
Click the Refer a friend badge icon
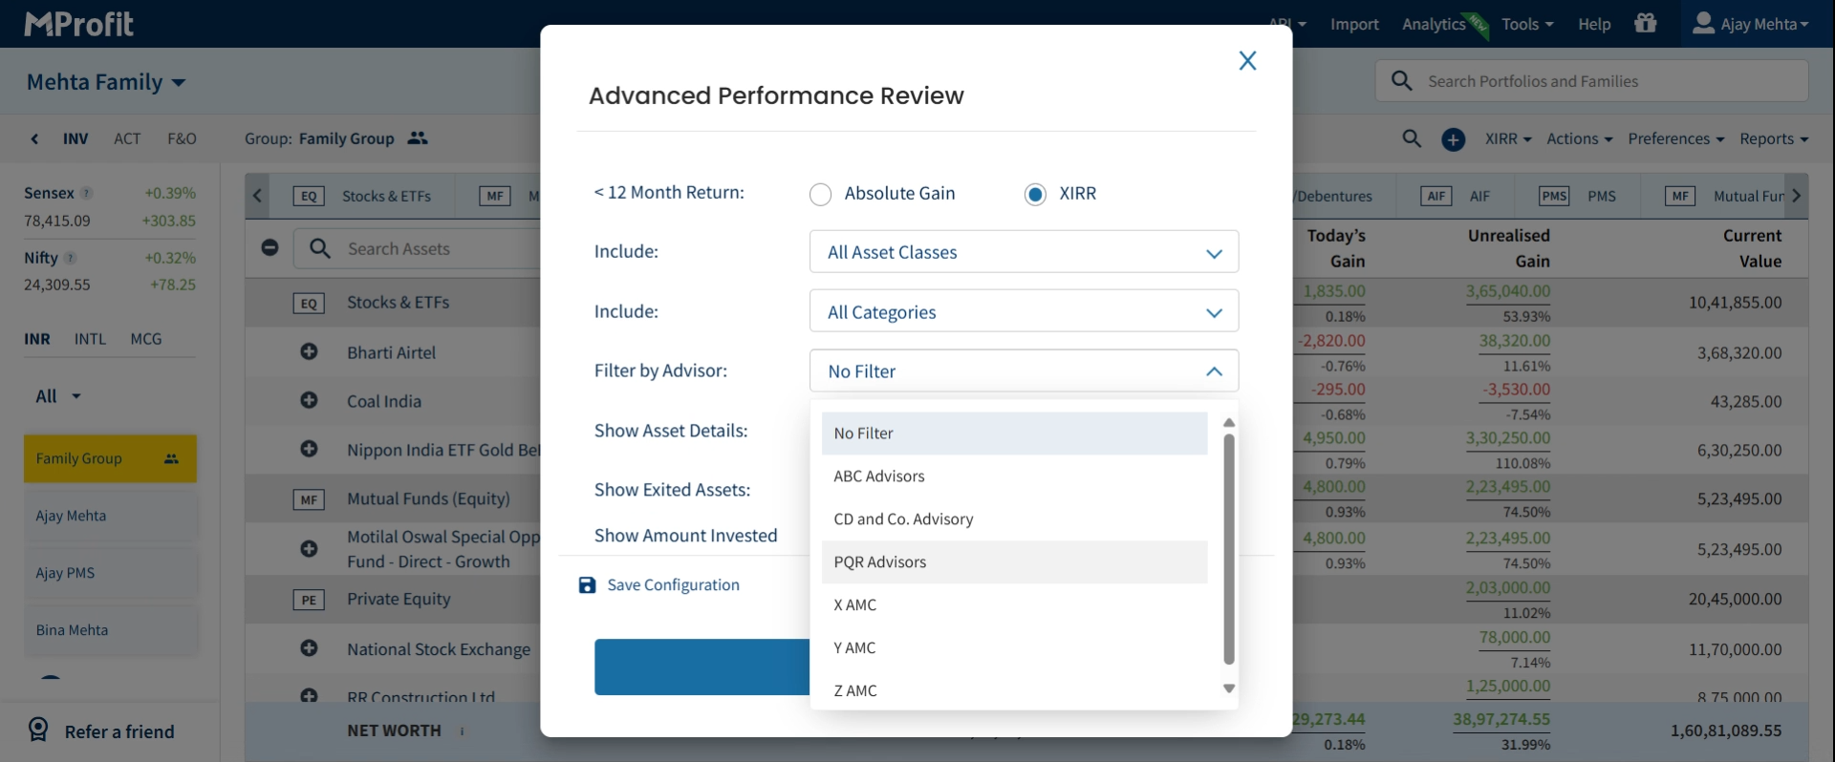pos(38,730)
